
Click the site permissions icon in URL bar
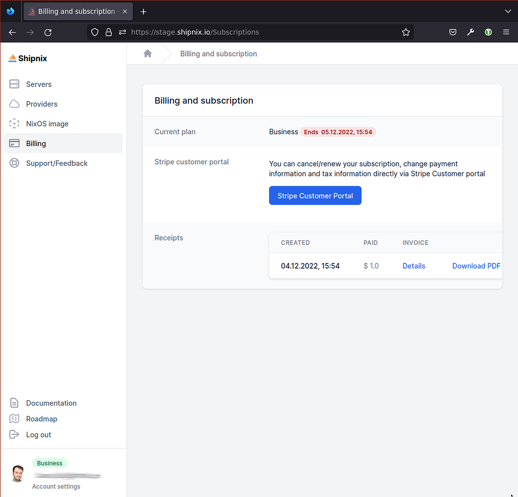122,33
